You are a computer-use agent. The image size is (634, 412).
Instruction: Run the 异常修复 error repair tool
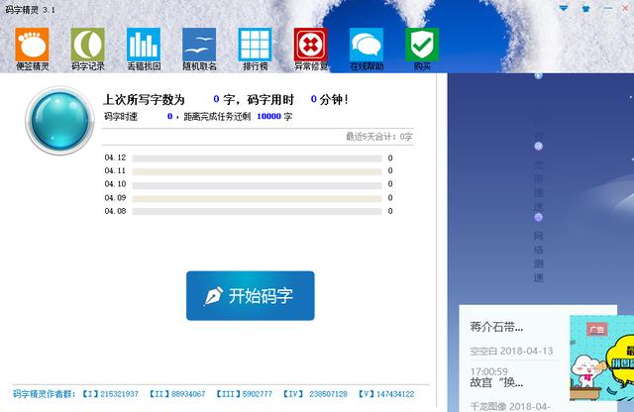(310, 49)
